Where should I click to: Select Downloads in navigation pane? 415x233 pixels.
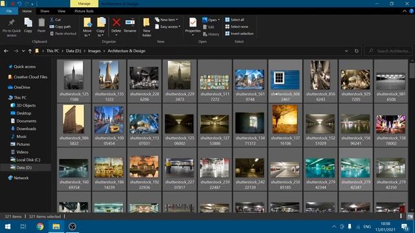point(26,129)
